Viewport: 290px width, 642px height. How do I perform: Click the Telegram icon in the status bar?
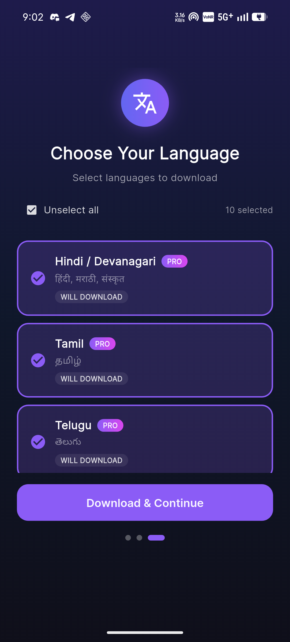point(70,17)
